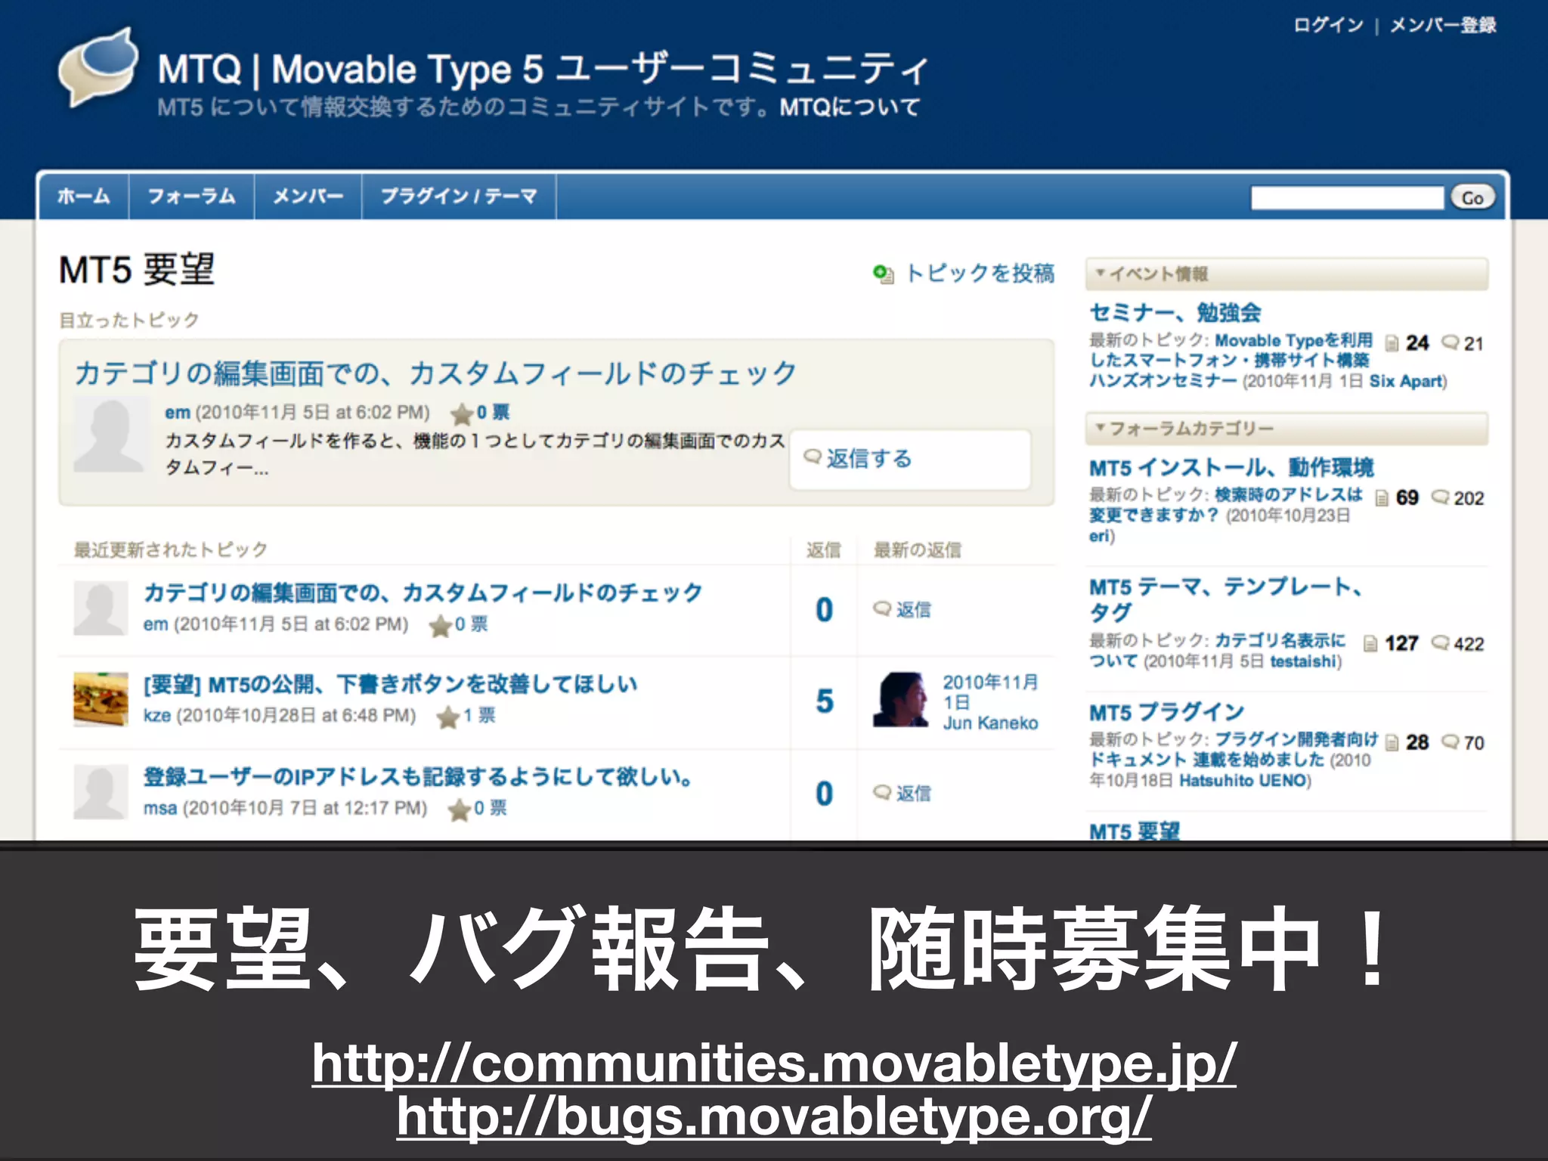
Task: Click em avatar in recent topics list
Action: pos(101,608)
